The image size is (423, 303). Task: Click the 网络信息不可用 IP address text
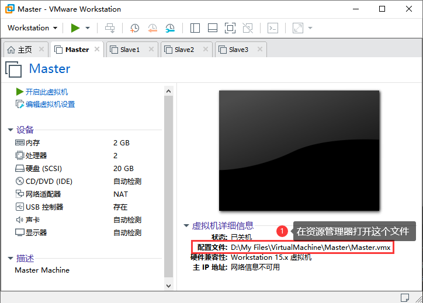255,267
